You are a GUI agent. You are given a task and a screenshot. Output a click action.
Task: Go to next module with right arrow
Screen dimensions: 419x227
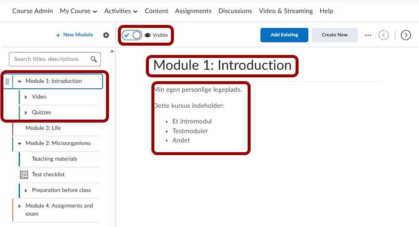[406, 35]
